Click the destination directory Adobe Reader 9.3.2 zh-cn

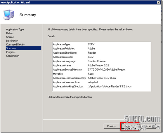coord(102,78)
